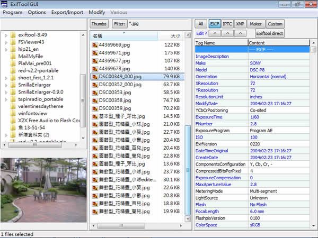Select the FNumber tag row

[x=252, y=124]
